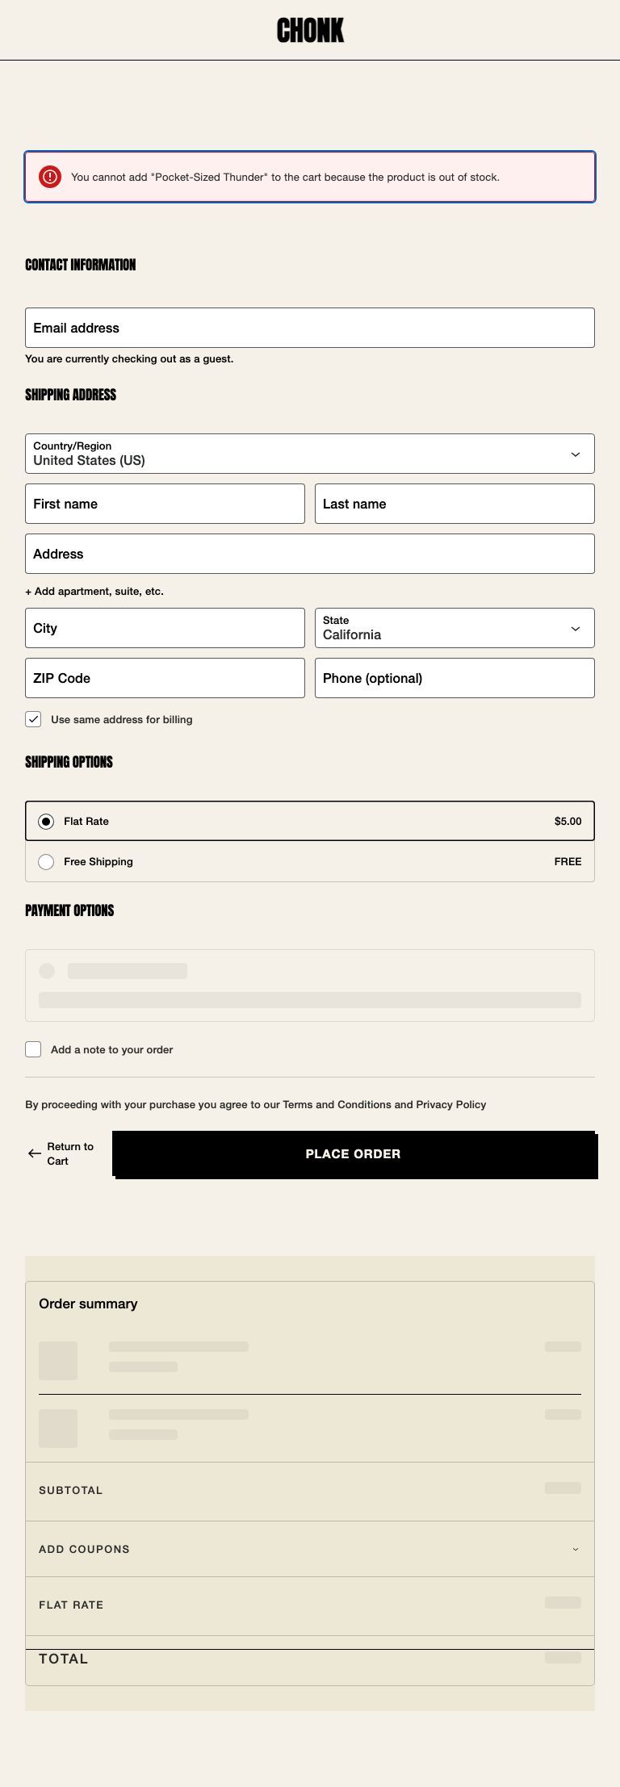
Task: Check Add a note to your order
Action: [33, 1049]
